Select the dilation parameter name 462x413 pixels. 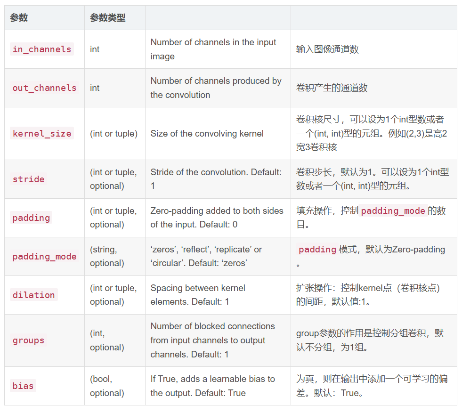coord(33,295)
